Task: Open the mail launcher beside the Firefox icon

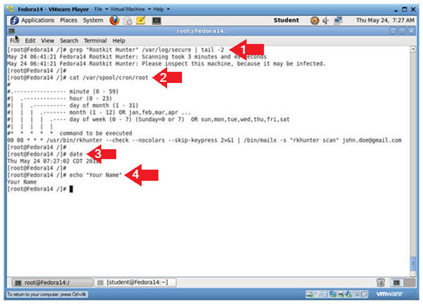Action: pyautogui.click(x=128, y=21)
